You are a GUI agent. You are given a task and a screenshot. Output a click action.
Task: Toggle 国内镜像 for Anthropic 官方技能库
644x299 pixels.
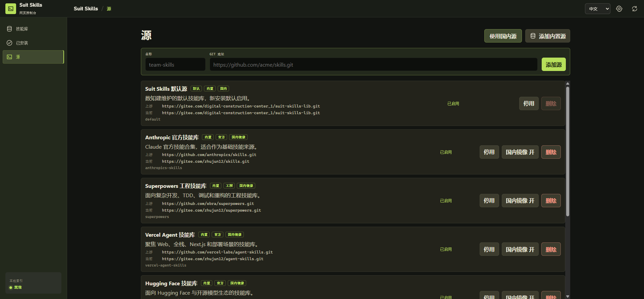[x=520, y=152]
